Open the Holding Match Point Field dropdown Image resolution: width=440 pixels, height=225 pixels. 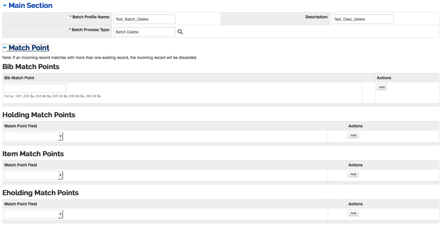(x=33, y=136)
